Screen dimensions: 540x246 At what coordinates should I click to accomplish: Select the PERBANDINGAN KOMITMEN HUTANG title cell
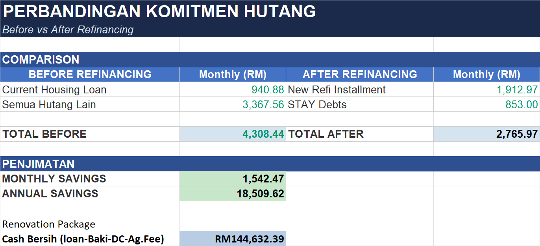coord(270,11)
